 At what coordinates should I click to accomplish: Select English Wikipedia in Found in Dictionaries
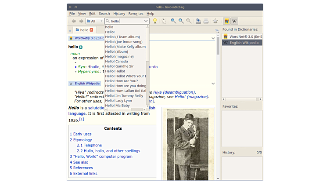click(242, 43)
